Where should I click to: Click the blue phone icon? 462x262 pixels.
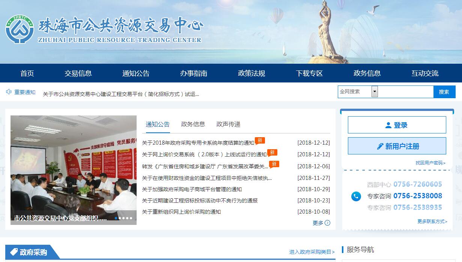click(x=356, y=196)
